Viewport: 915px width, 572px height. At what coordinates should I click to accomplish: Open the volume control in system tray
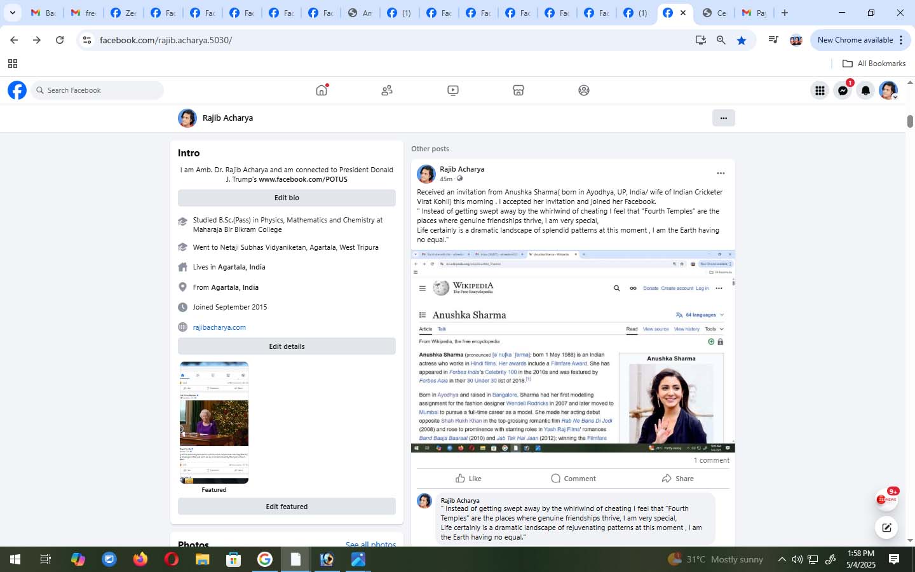797,559
